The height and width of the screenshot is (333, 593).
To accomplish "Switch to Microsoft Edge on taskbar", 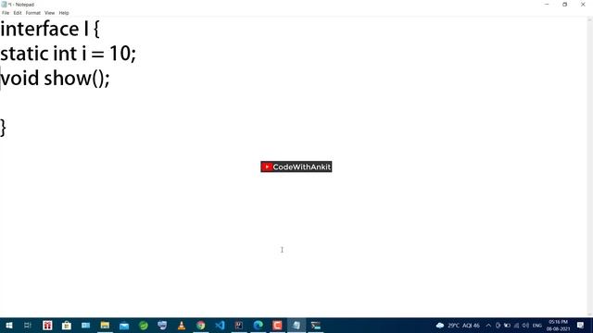I will (259, 325).
